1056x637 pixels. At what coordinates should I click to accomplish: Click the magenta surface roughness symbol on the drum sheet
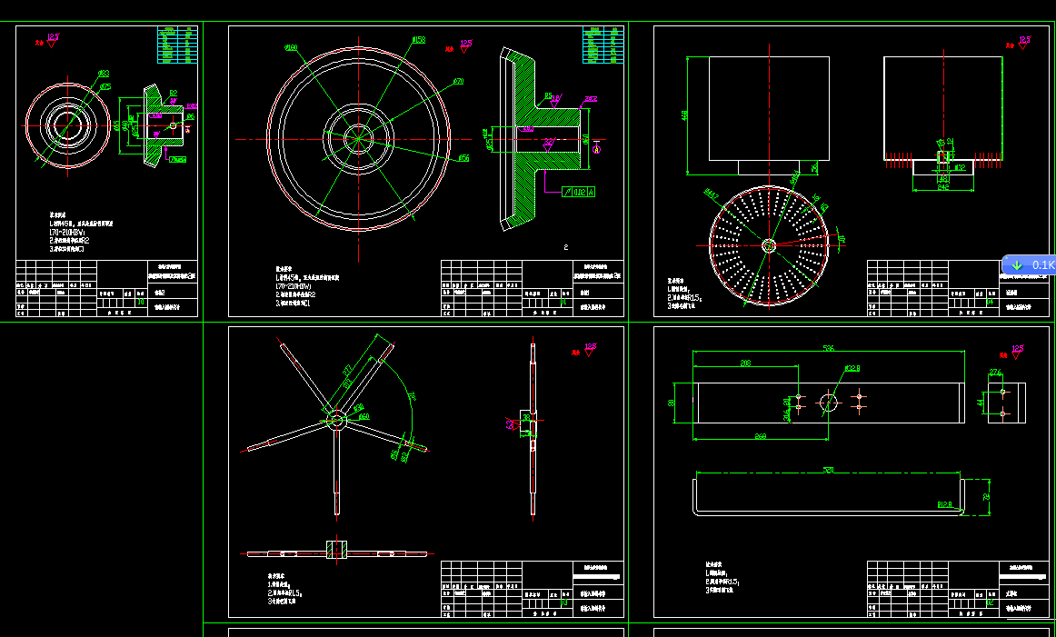1023,43
